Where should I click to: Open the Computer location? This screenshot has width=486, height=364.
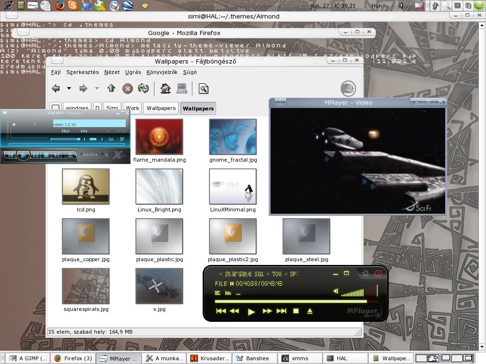click(x=182, y=89)
